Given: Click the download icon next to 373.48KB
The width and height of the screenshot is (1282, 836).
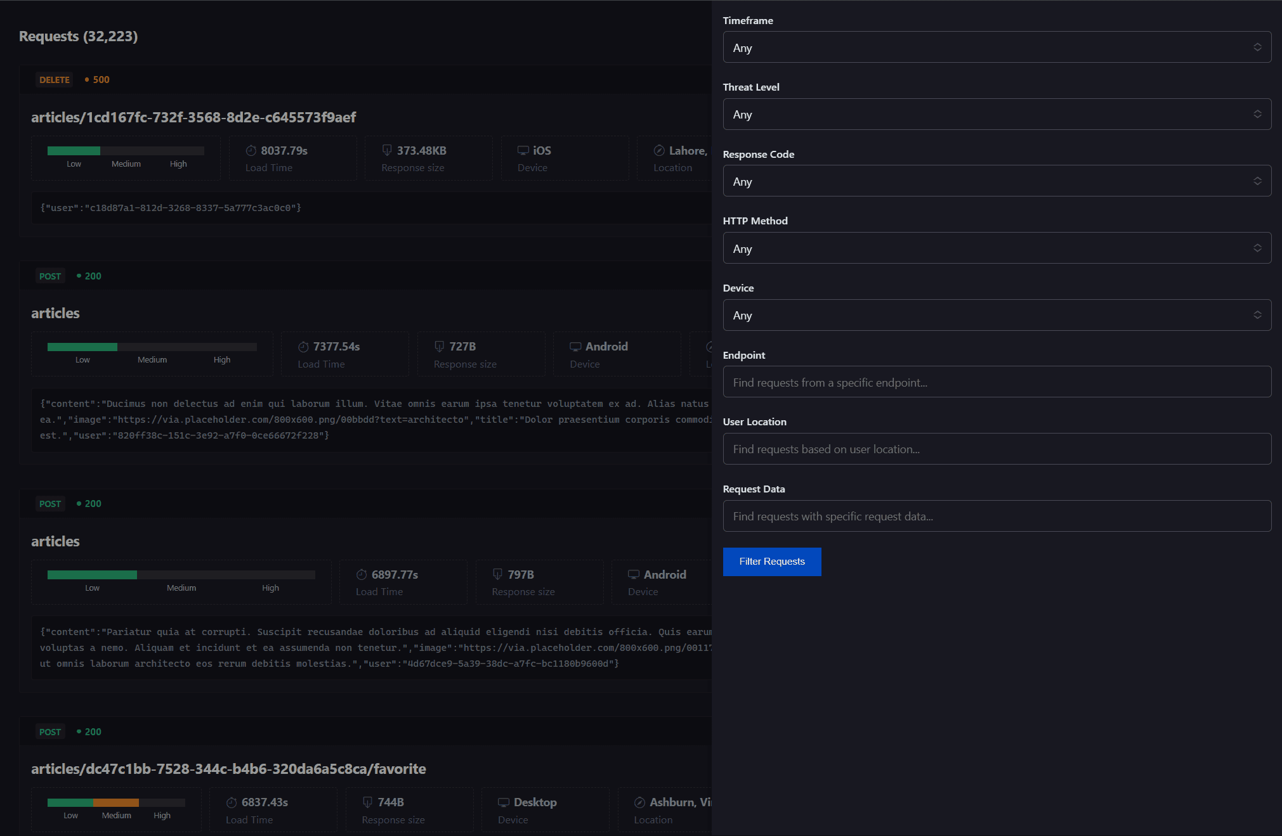Looking at the screenshot, I should pyautogui.click(x=387, y=150).
